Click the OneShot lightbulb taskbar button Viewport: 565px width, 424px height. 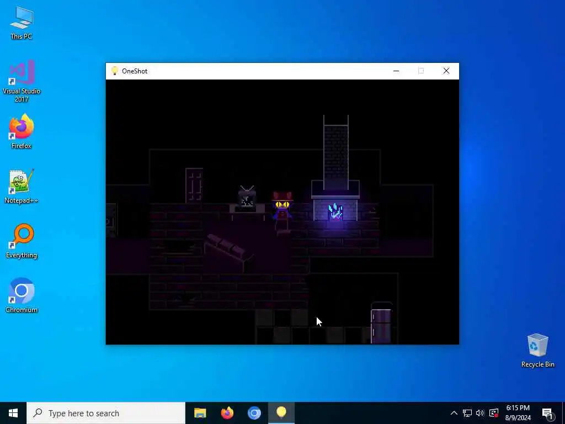[281, 413]
